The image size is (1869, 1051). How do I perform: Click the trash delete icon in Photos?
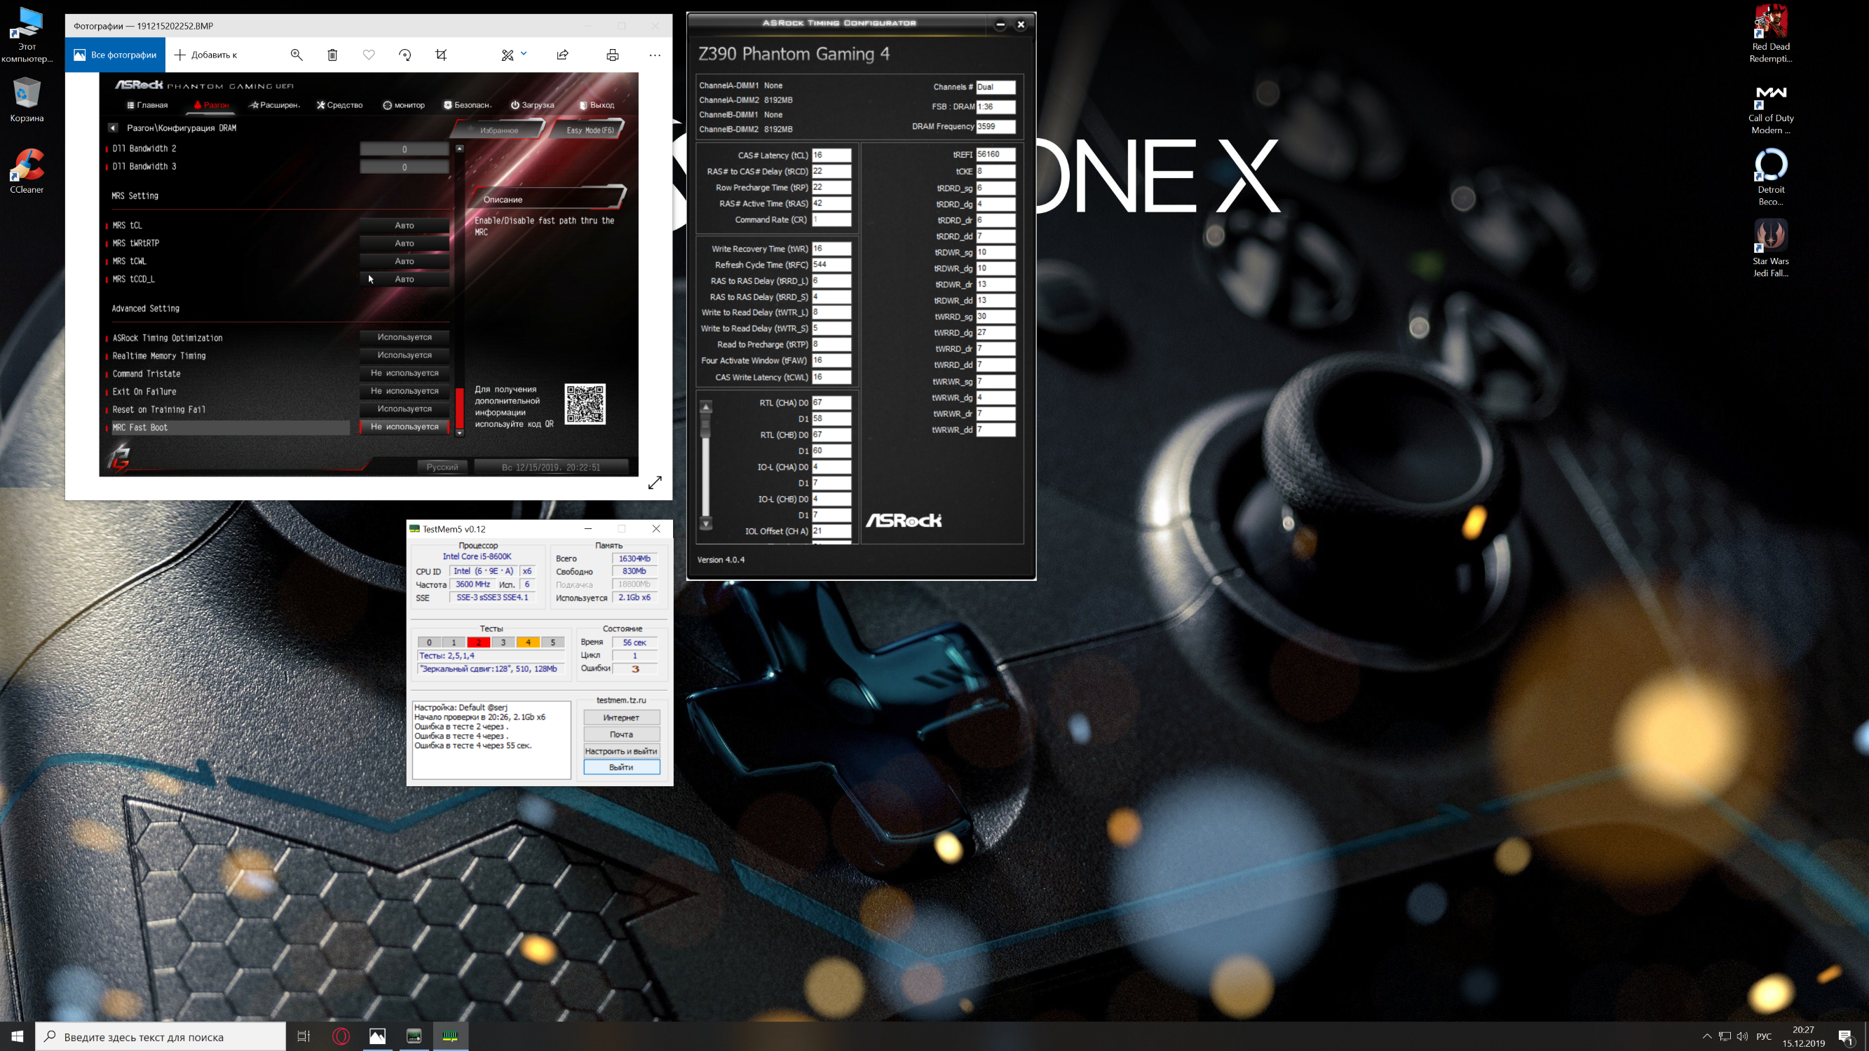(332, 55)
